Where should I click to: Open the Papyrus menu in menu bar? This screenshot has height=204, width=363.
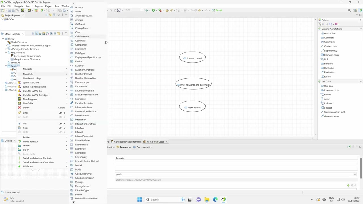39,6
